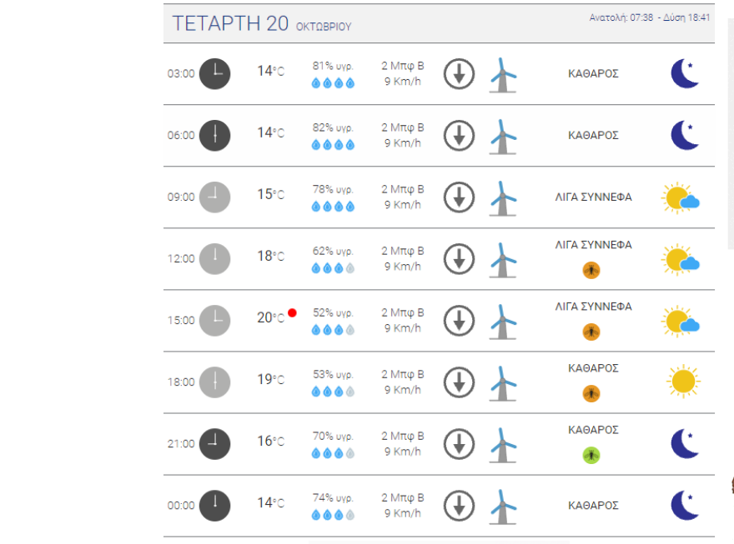Click the green mosquito icon at 21:00
Image resolution: width=734 pixels, height=544 pixels.
click(x=591, y=455)
